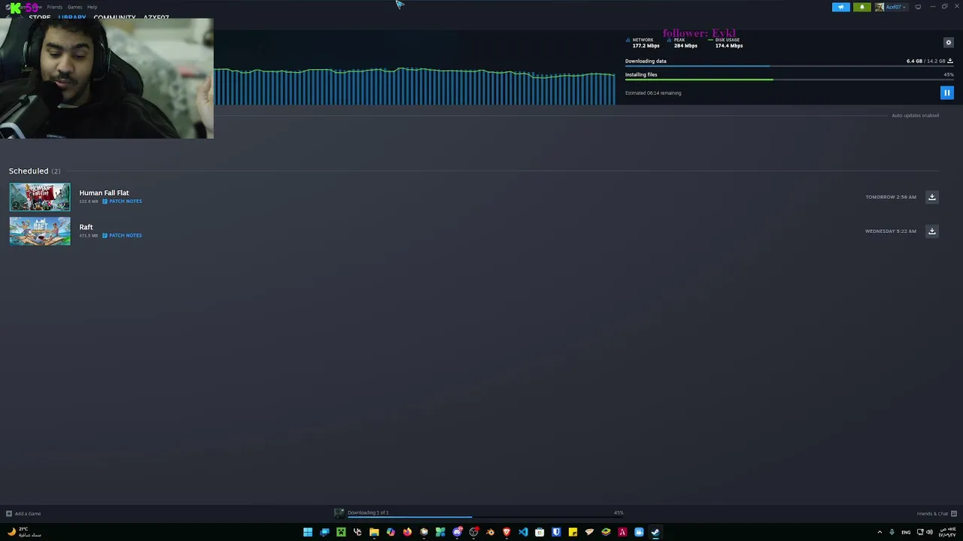
Task: Open Steam announcements megaphone icon
Action: click(840, 7)
